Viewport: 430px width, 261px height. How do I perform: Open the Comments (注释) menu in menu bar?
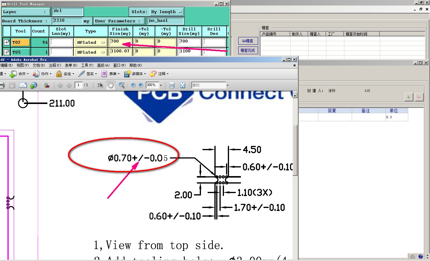[55, 65]
